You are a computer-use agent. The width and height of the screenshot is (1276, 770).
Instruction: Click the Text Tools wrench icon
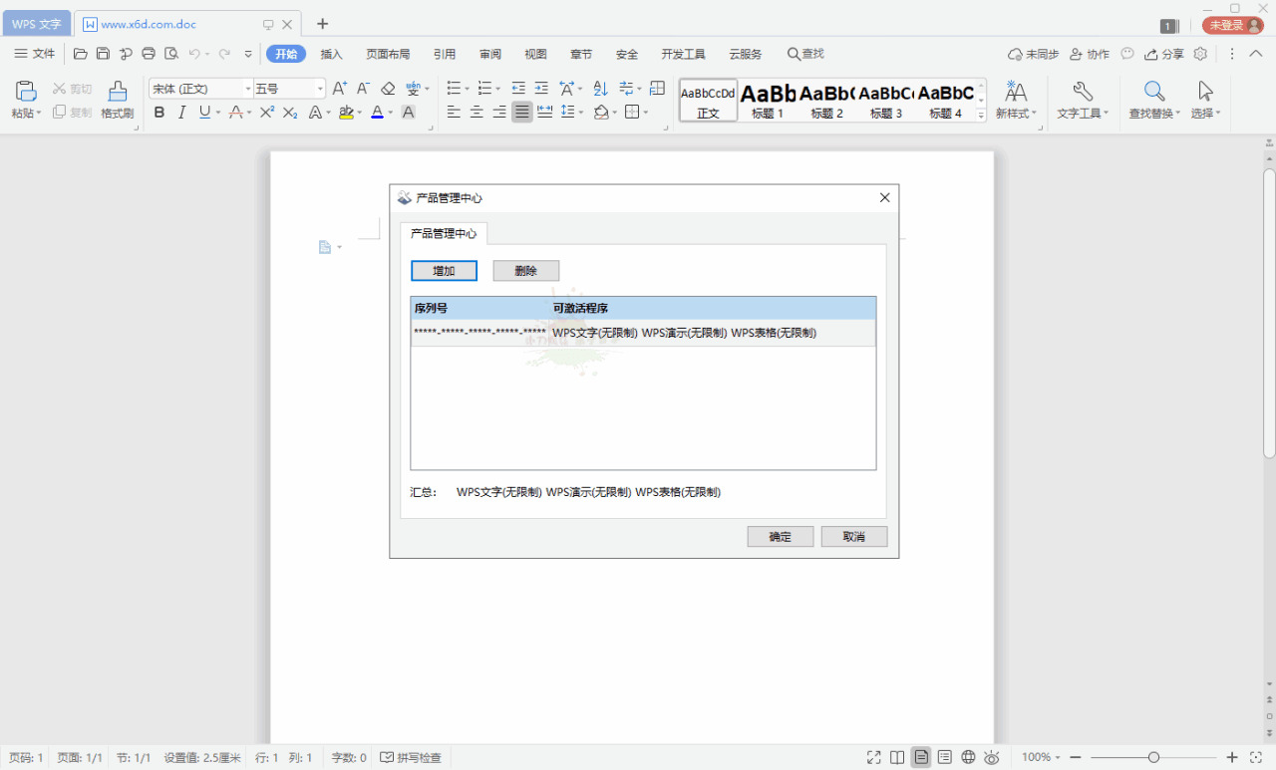pyautogui.click(x=1083, y=92)
